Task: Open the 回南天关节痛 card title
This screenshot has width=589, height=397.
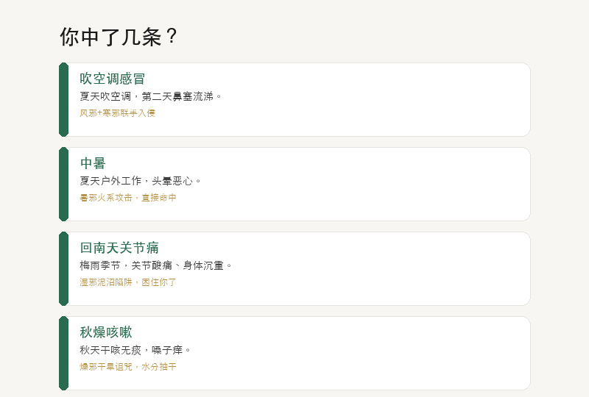Action: (119, 248)
